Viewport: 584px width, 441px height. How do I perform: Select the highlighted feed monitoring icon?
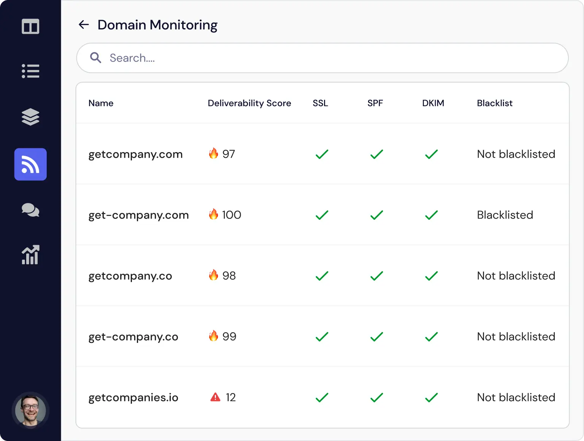pyautogui.click(x=30, y=164)
